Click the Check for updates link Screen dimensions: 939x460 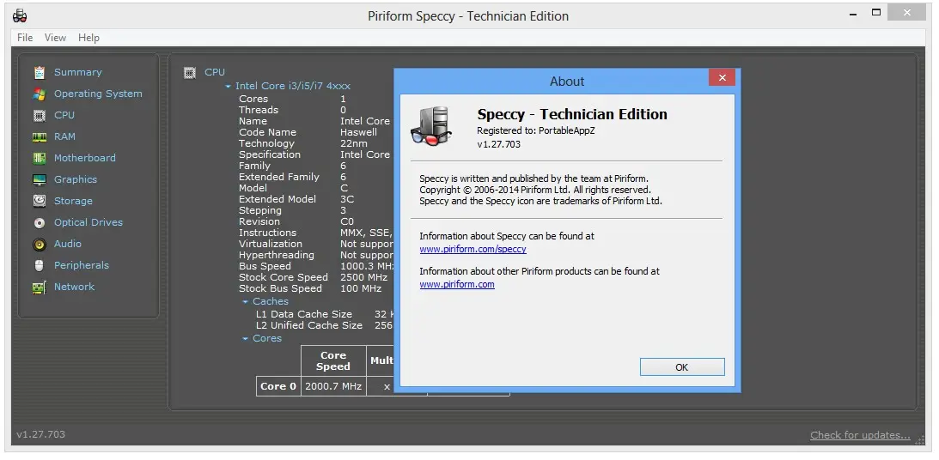860,435
